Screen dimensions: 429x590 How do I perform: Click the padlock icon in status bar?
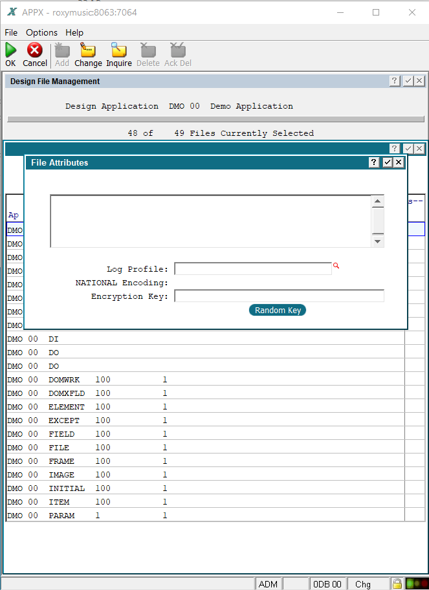[x=397, y=584]
